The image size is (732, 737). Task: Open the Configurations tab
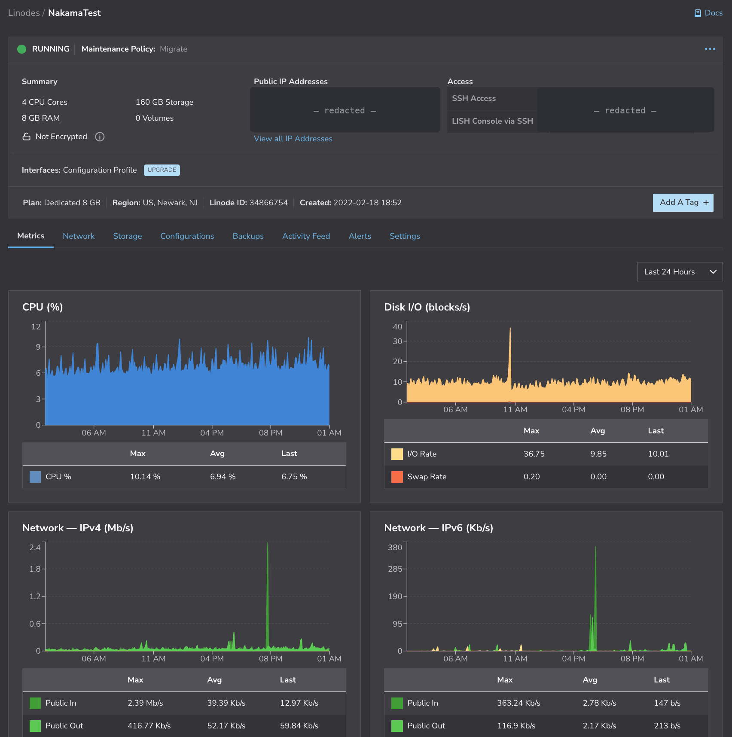187,236
